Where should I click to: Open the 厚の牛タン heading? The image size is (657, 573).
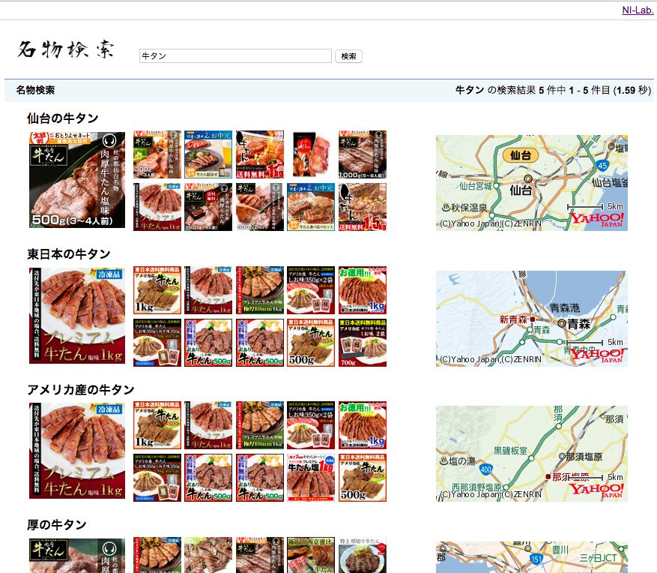(57, 525)
